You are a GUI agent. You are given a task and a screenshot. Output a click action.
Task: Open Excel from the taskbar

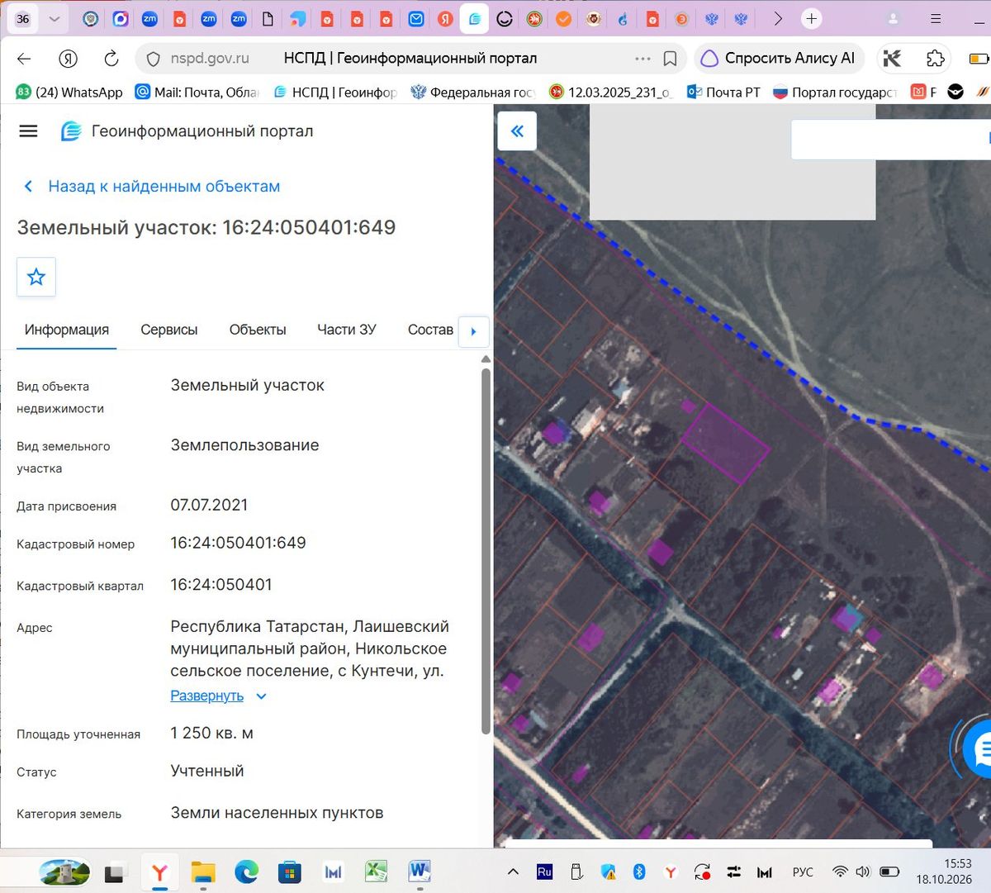coord(376,872)
